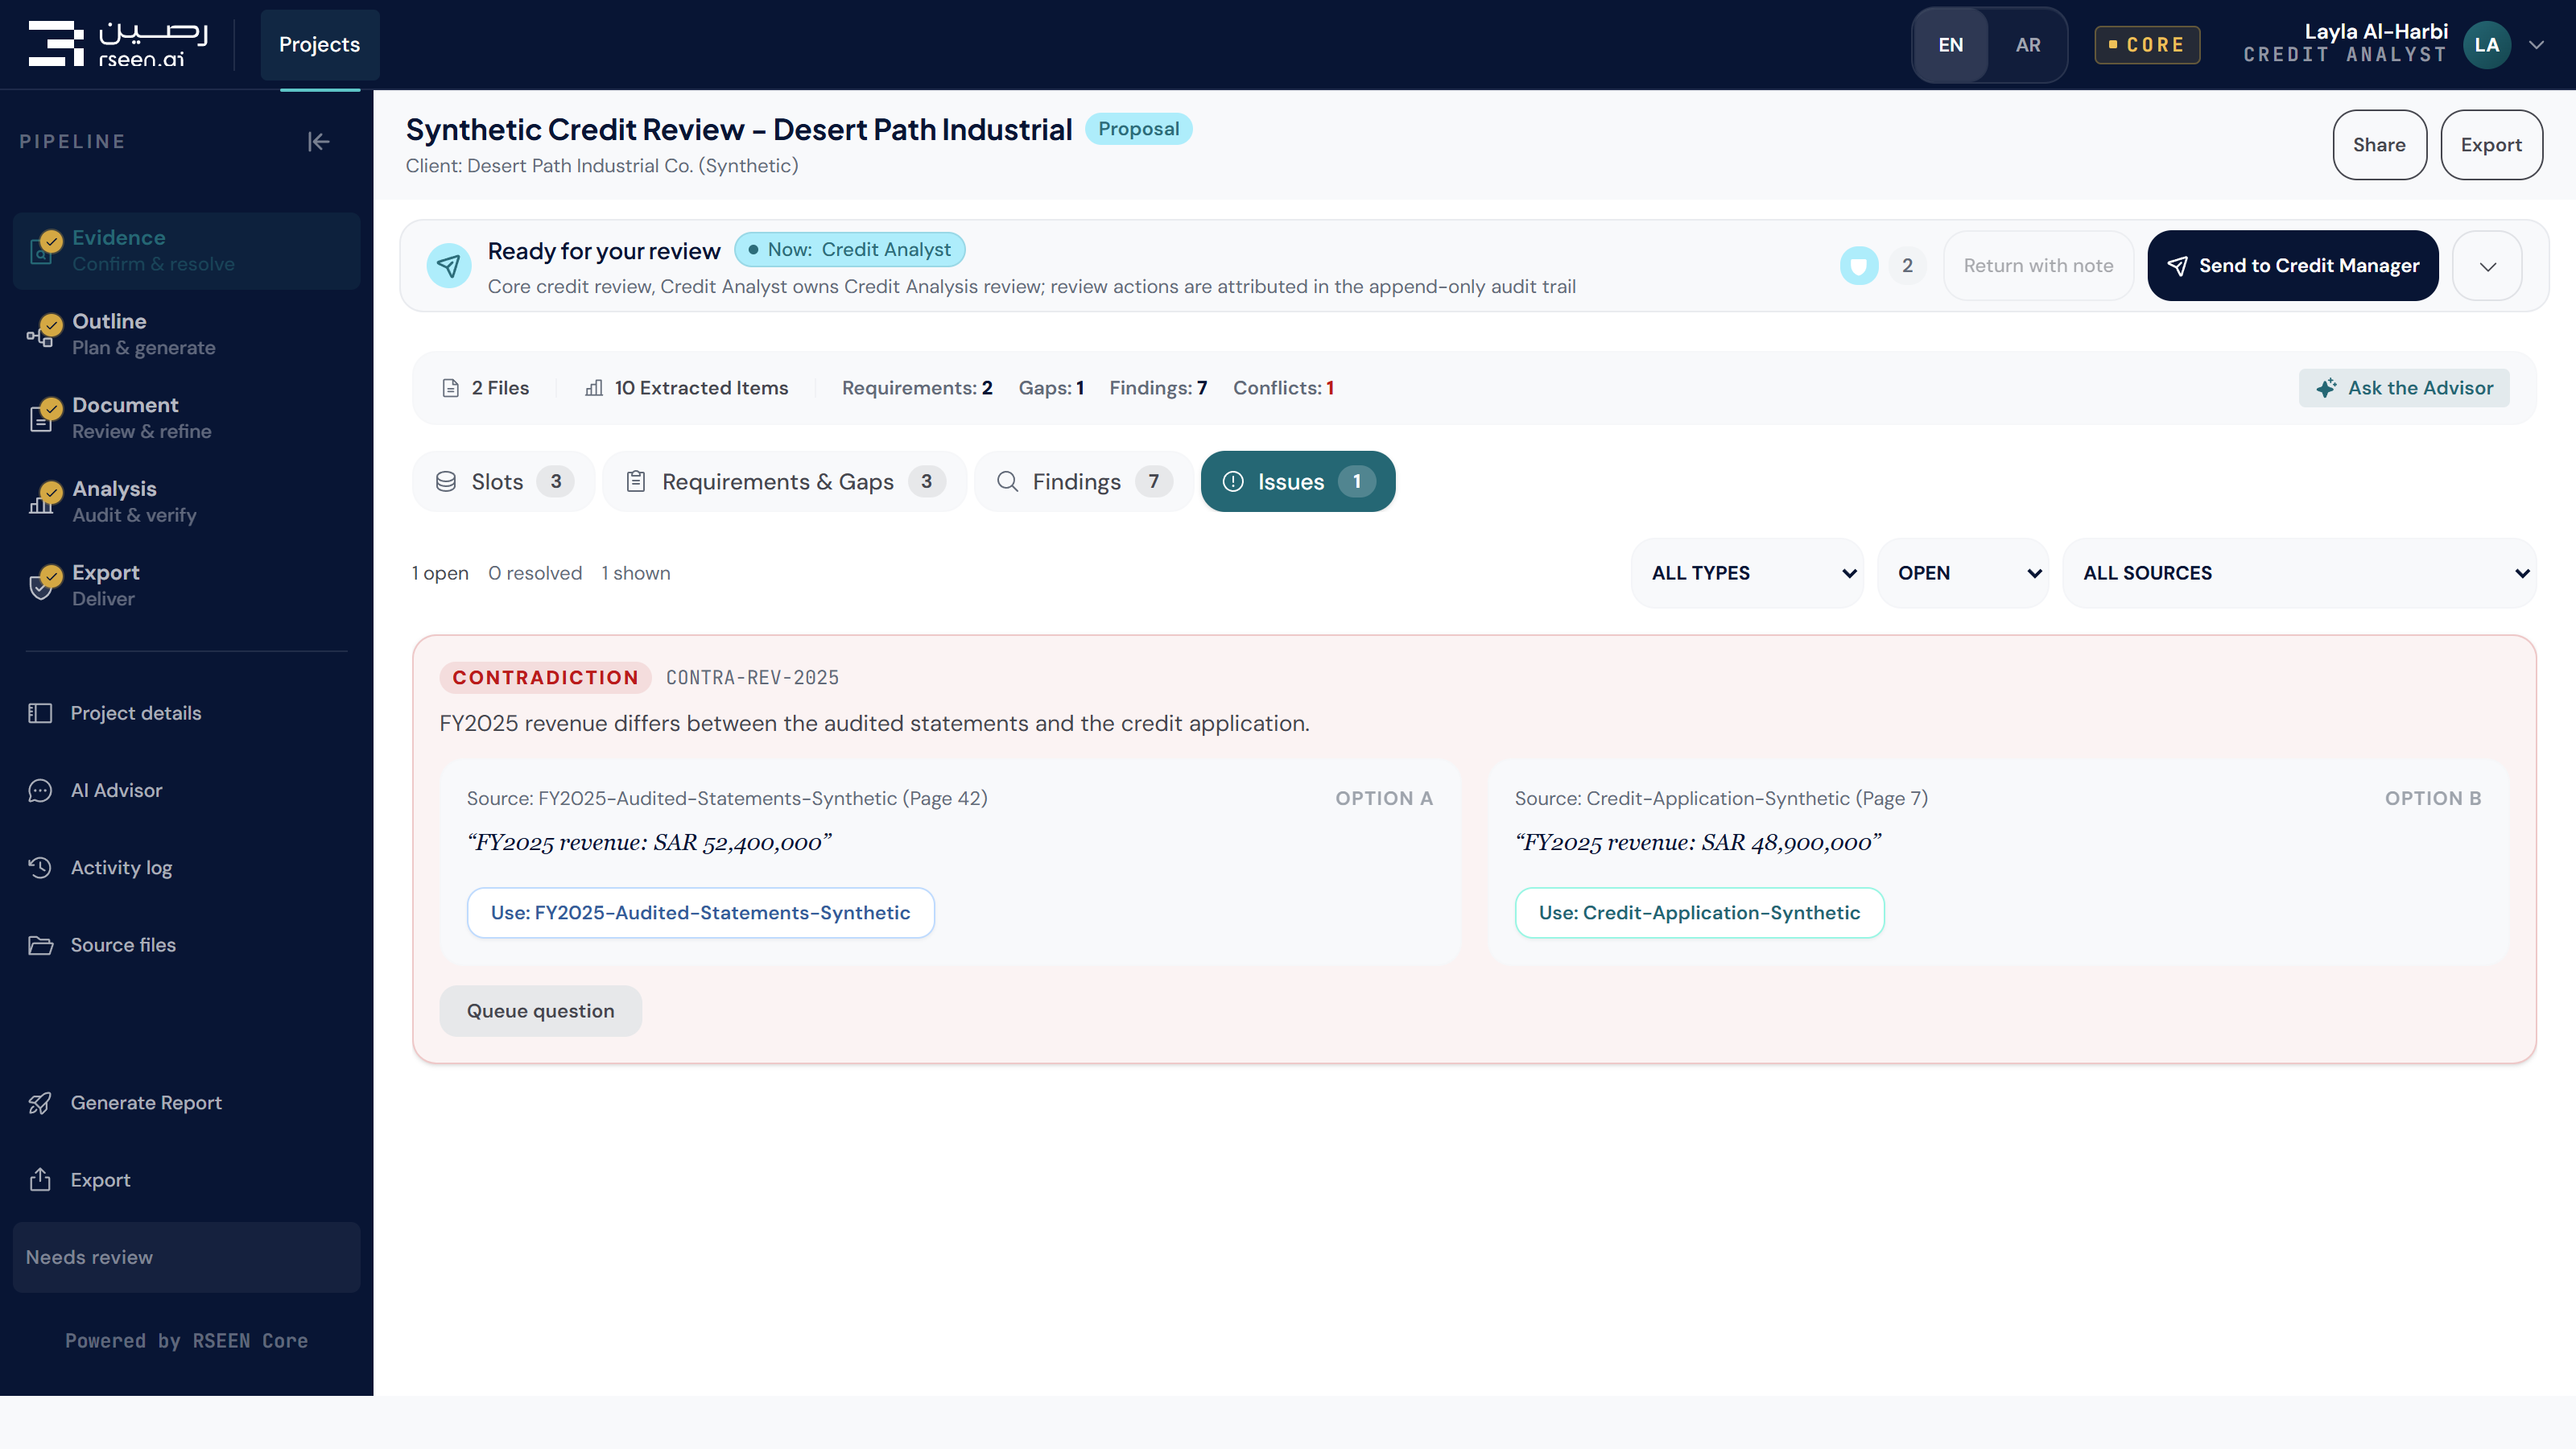Click the Generate Report rocket icon
This screenshot has height=1449, width=2576.
pyautogui.click(x=40, y=1103)
